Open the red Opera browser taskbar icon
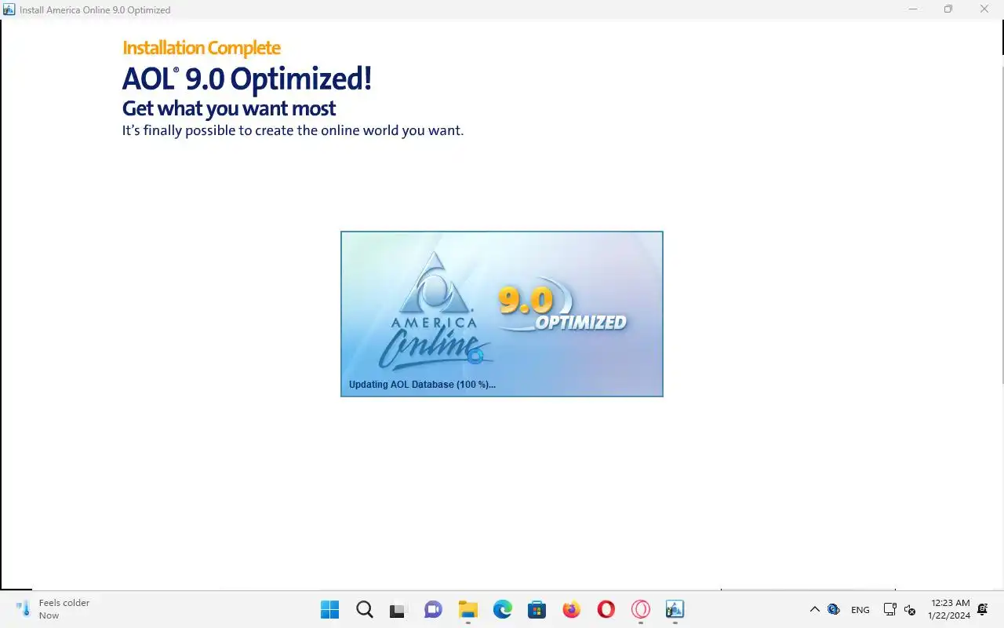The width and height of the screenshot is (1004, 628). (606, 609)
